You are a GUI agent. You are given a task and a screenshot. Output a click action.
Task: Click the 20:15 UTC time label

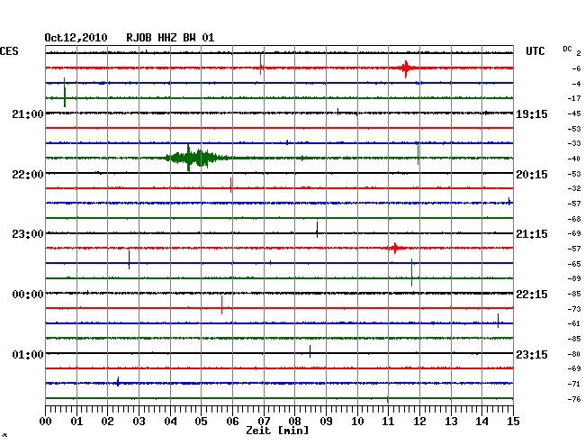532,175
